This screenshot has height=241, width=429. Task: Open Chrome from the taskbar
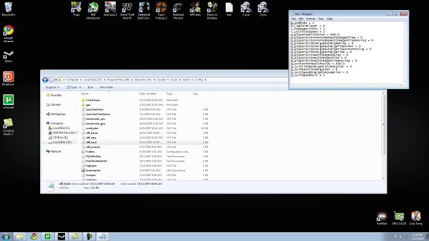[34, 236]
